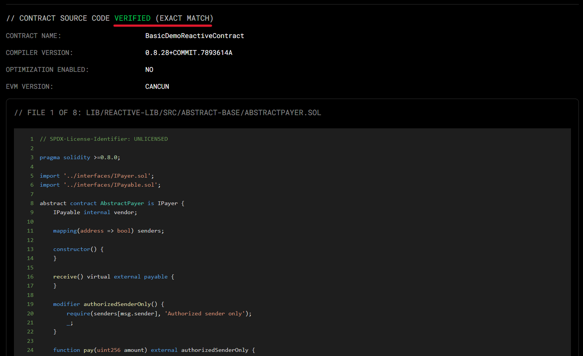Click the import '../interfaces/IPayer.sol' line

tap(97, 176)
